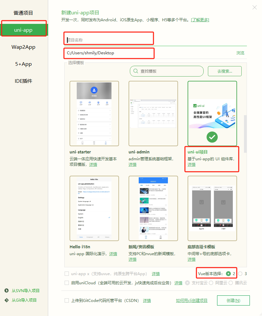Close the new project dialog

click(x=254, y=8)
